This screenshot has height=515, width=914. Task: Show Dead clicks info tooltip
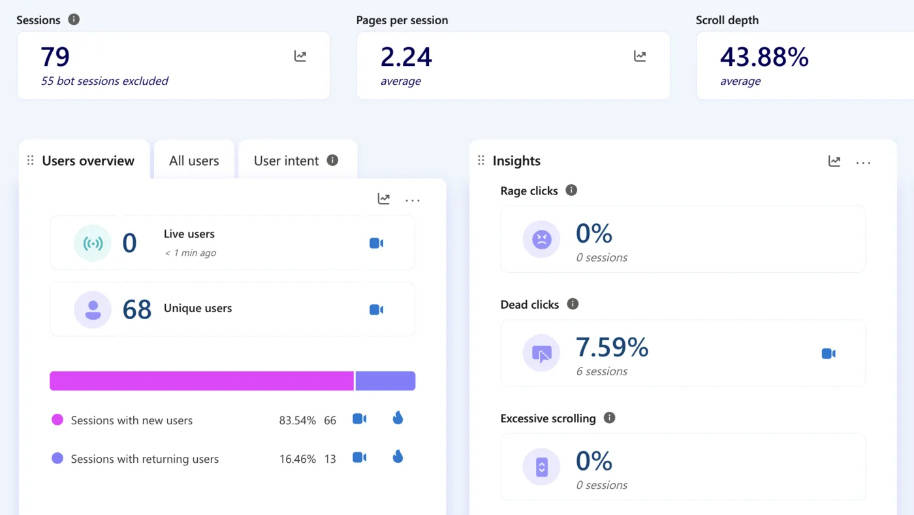(573, 304)
